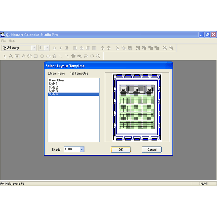
Task: Click the bring to front icon
Action: tap(150, 48)
